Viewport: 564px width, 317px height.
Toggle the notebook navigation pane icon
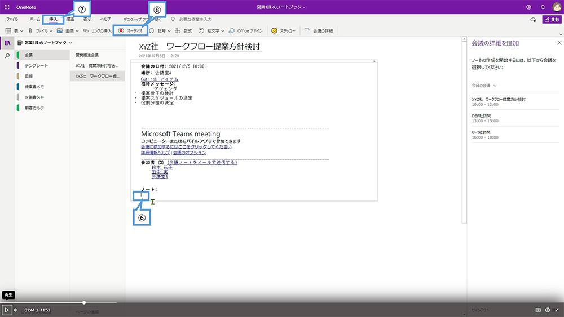pyautogui.click(x=7, y=43)
